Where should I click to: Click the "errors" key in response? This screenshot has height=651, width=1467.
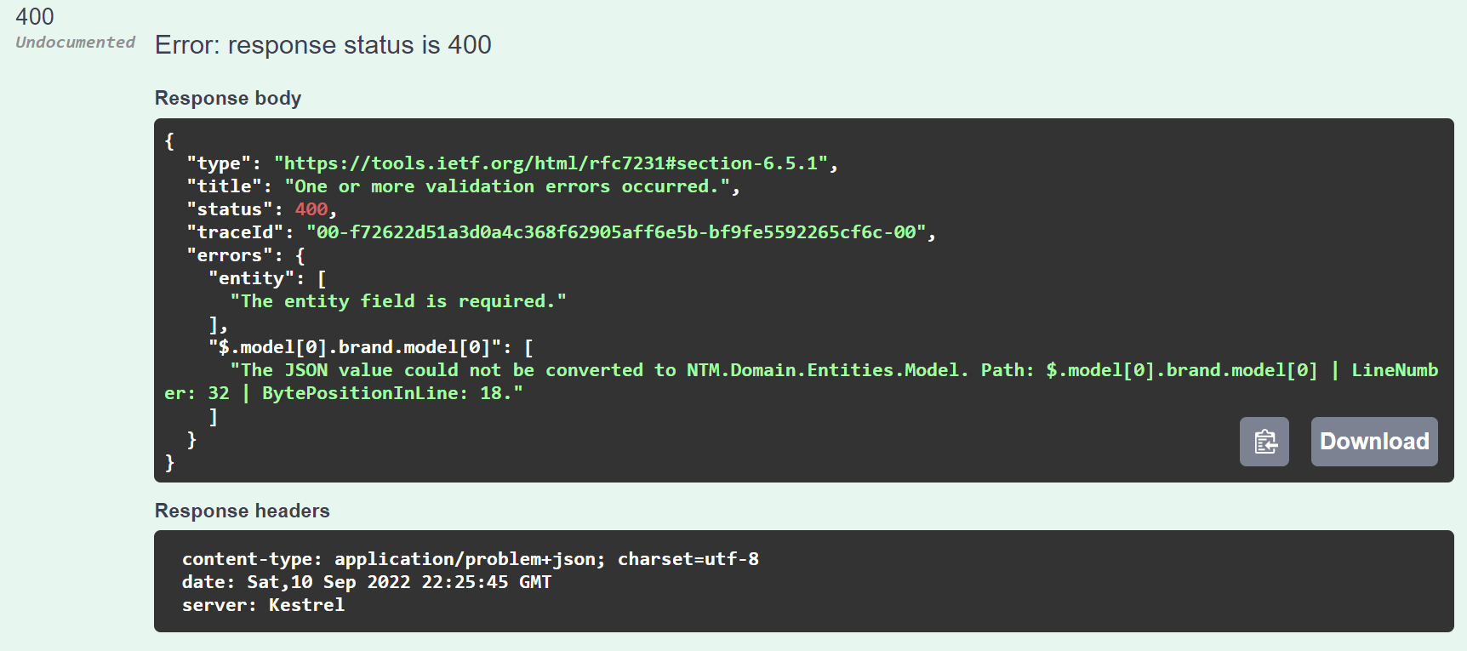(x=230, y=255)
